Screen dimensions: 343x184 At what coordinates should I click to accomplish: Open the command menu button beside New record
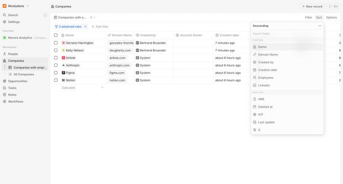[x=333, y=6]
